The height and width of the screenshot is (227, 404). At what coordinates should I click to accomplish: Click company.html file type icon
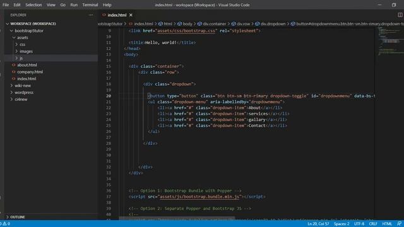click(14, 72)
